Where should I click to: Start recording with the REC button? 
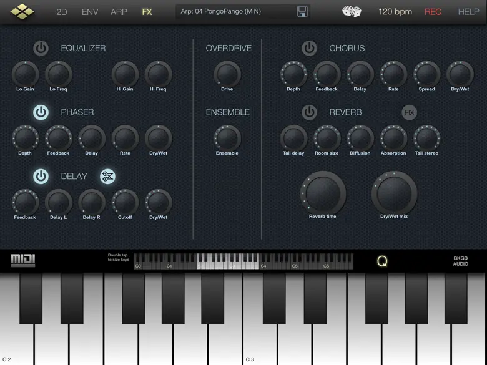point(433,12)
